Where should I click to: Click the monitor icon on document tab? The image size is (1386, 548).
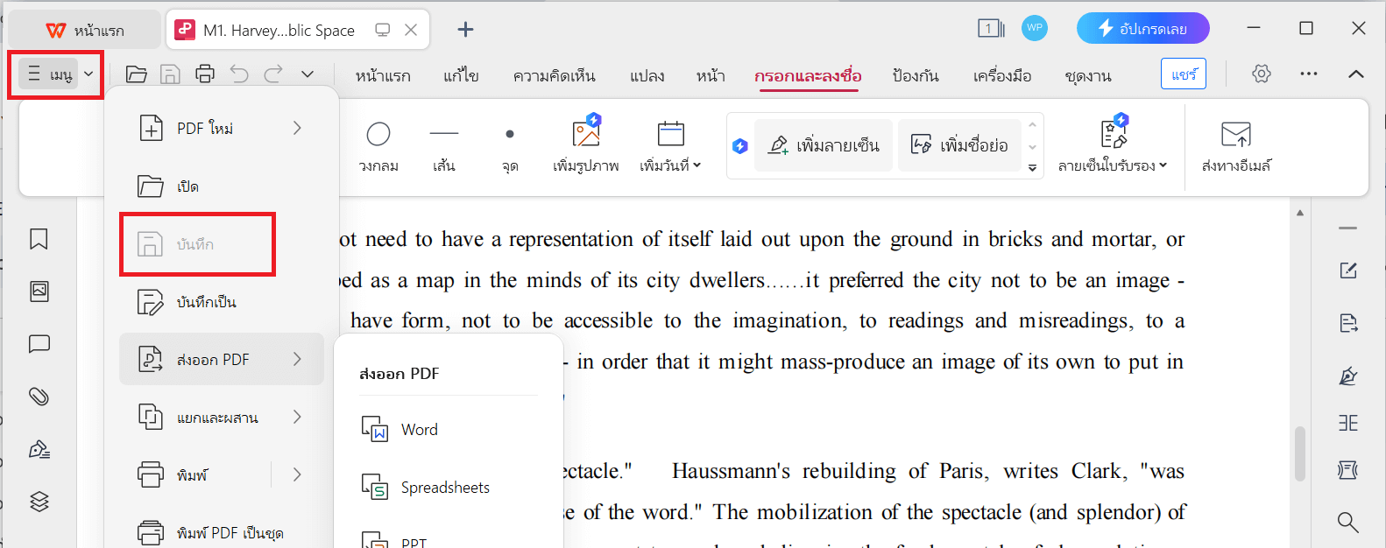[x=383, y=30]
